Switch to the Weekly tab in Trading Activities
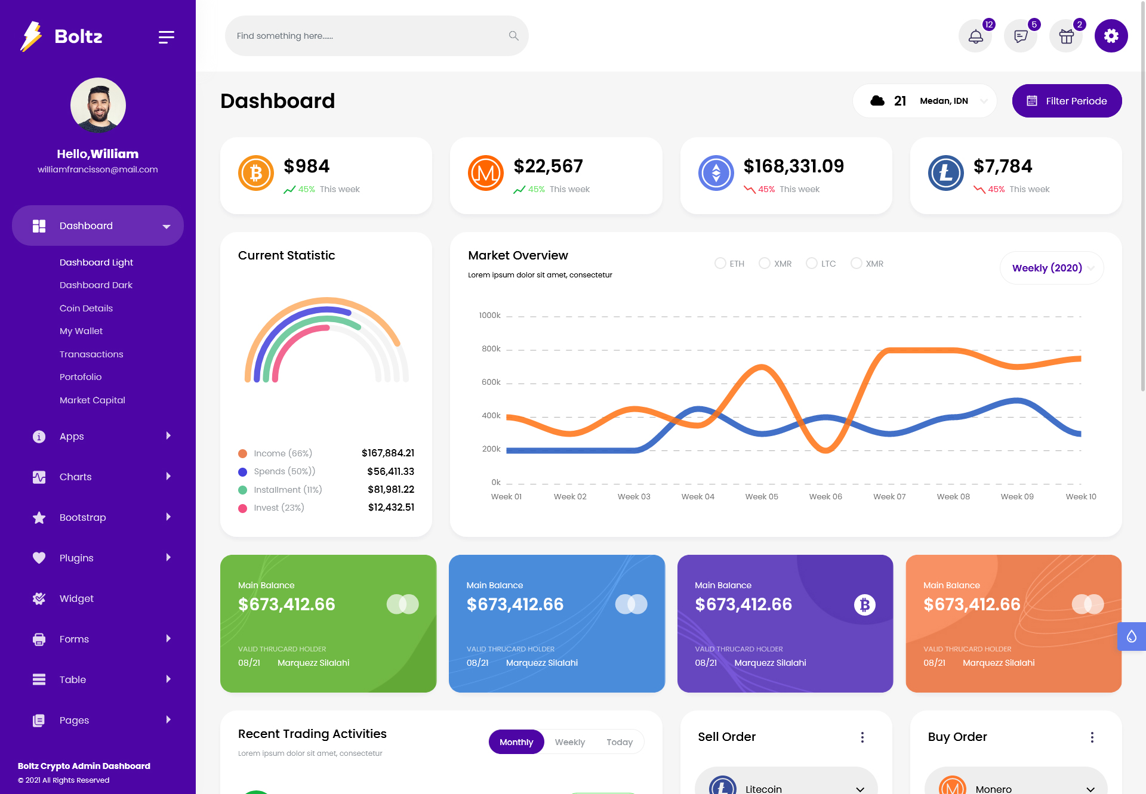1146x794 pixels. pos(569,742)
